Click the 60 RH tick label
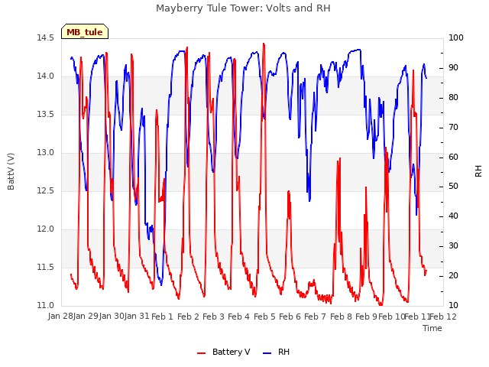489x367 pixels. pyautogui.click(x=453, y=157)
